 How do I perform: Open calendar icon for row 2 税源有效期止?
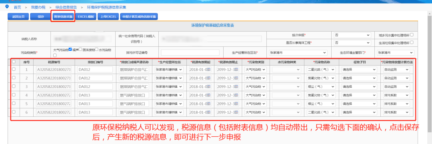pyautogui.click(x=237, y=78)
